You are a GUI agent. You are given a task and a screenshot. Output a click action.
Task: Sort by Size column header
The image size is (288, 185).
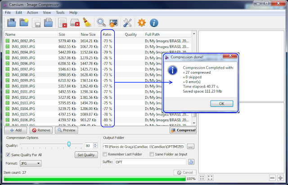(x=68, y=34)
